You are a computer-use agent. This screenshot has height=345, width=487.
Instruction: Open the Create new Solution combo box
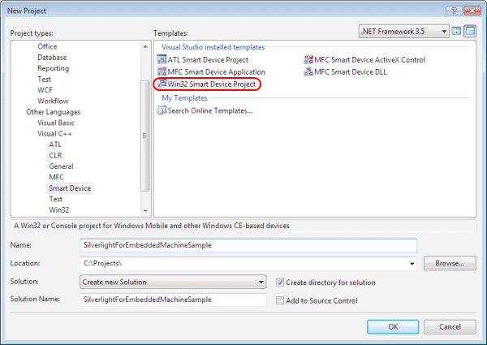(173, 282)
